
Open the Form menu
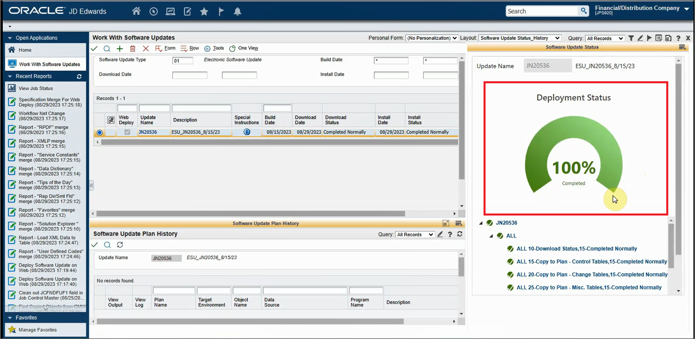point(165,48)
